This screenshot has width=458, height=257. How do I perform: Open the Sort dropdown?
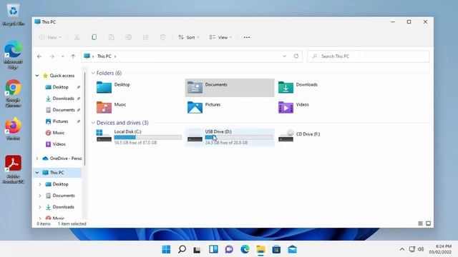click(189, 37)
